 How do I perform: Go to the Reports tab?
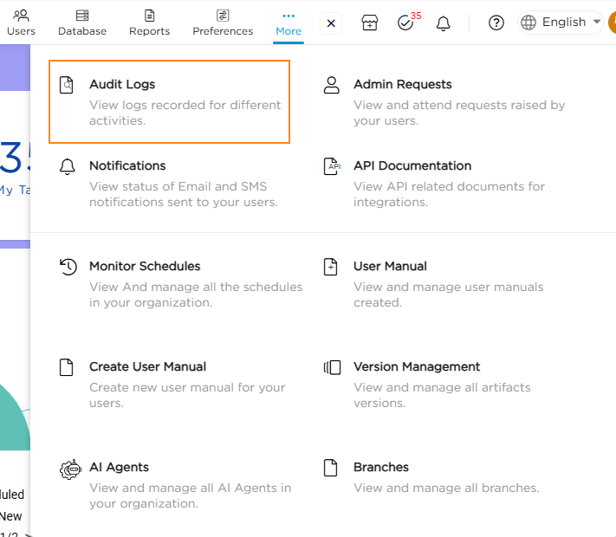[149, 23]
